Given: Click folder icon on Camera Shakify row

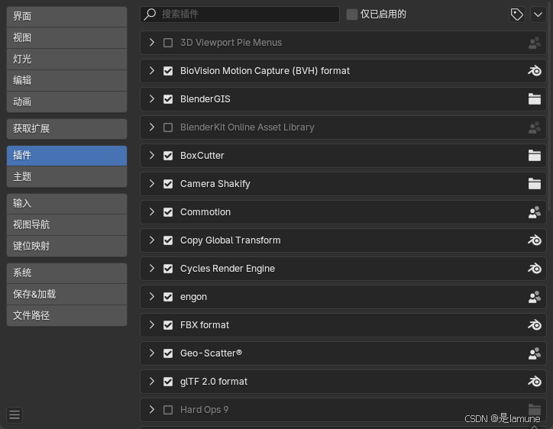Looking at the screenshot, I should point(535,184).
